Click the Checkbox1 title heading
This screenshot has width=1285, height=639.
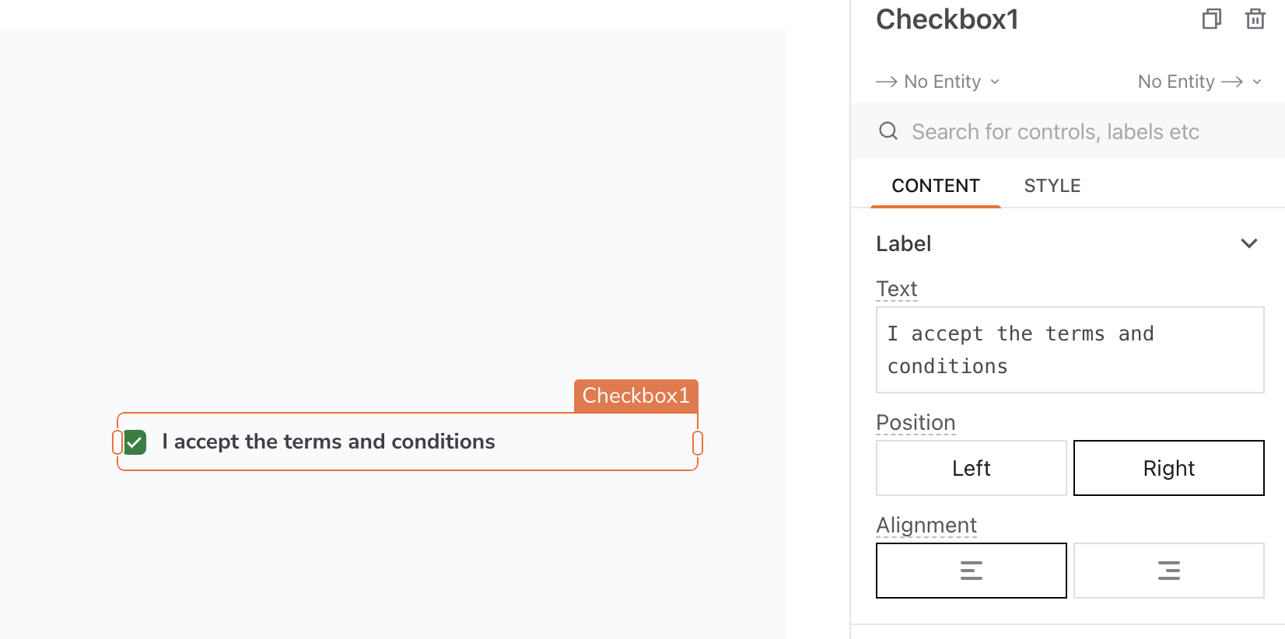point(946,19)
